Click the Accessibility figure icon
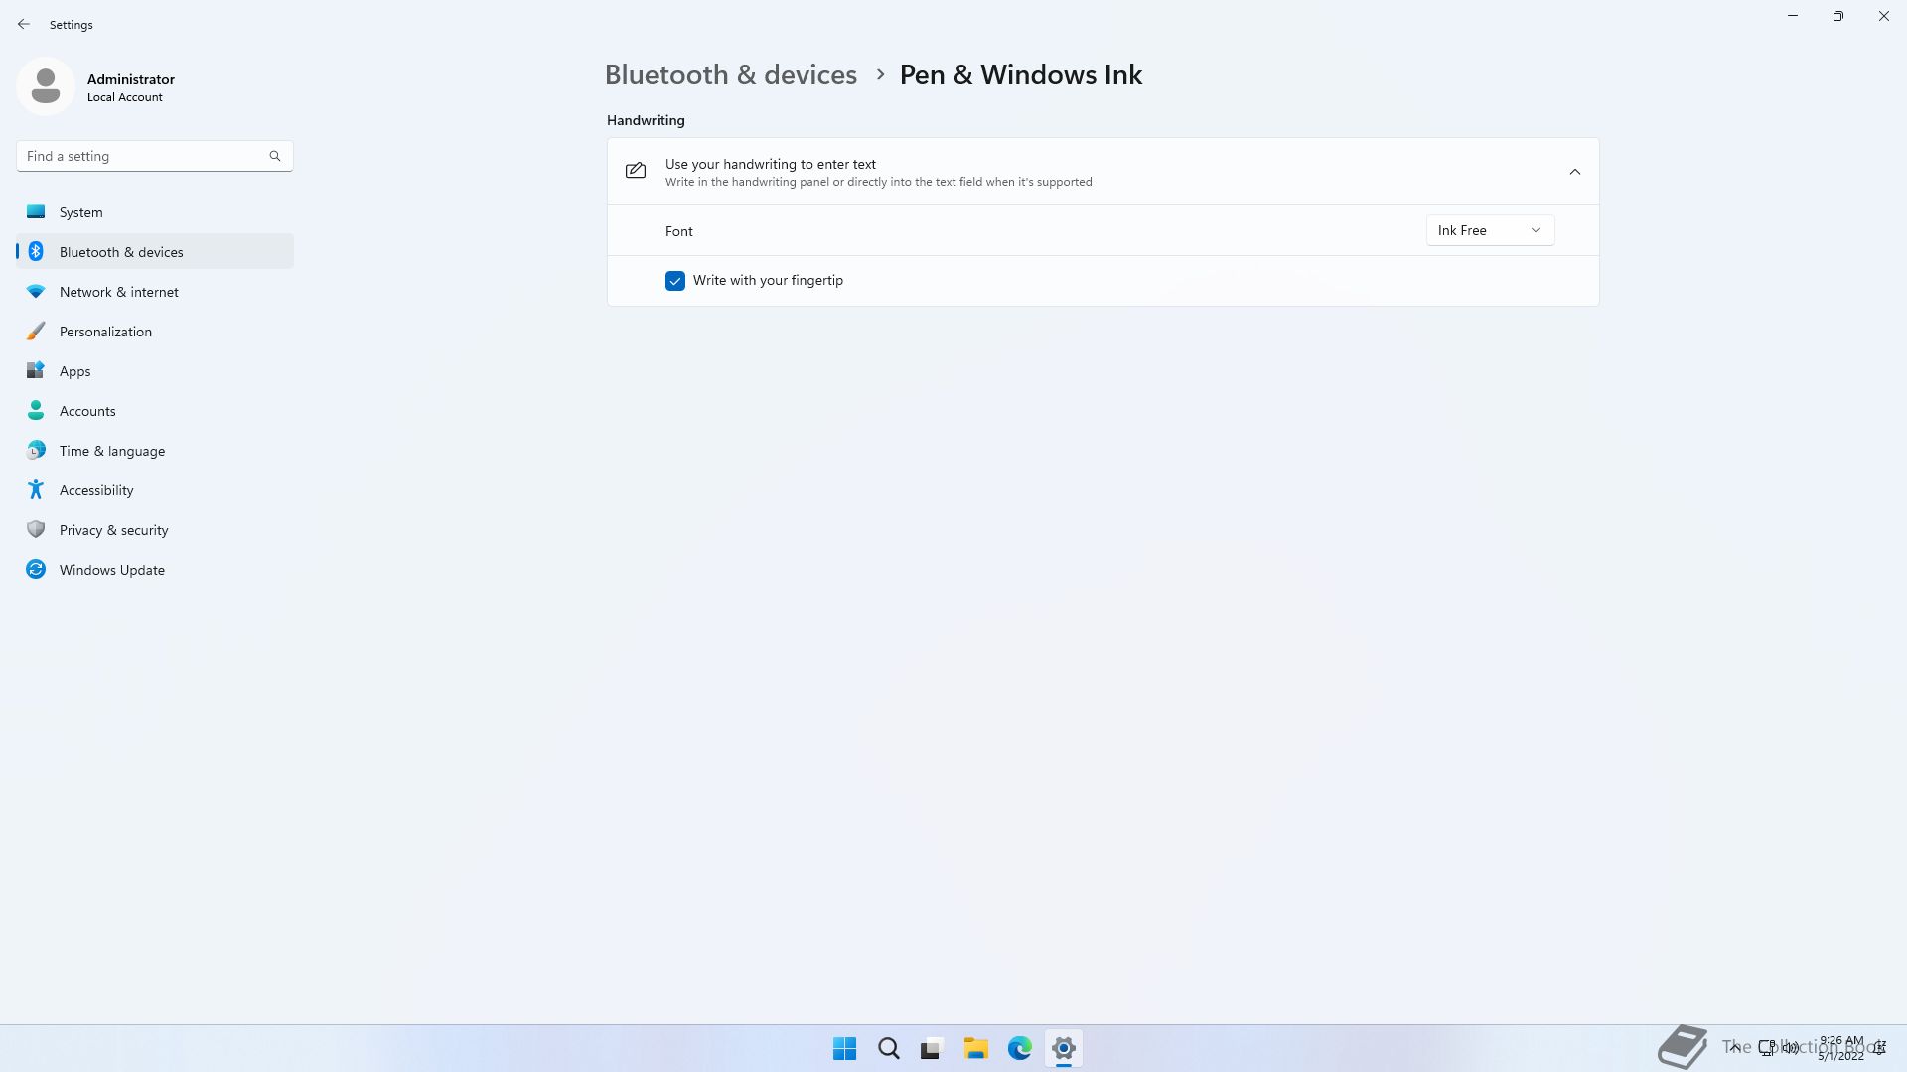Image resolution: width=1907 pixels, height=1072 pixels. coord(36,489)
